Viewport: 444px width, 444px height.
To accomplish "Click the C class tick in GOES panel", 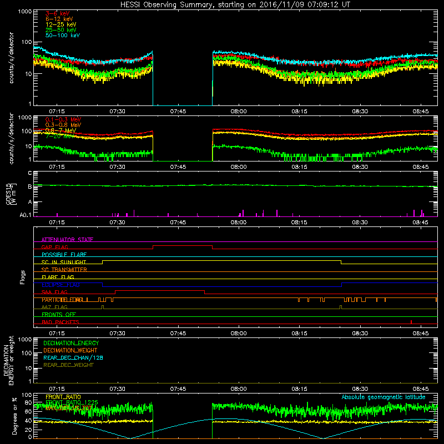I will pos(30,173).
